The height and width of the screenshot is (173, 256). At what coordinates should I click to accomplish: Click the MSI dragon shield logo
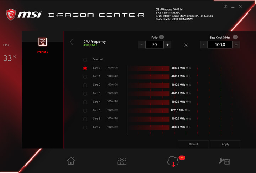pyautogui.click(x=11, y=15)
